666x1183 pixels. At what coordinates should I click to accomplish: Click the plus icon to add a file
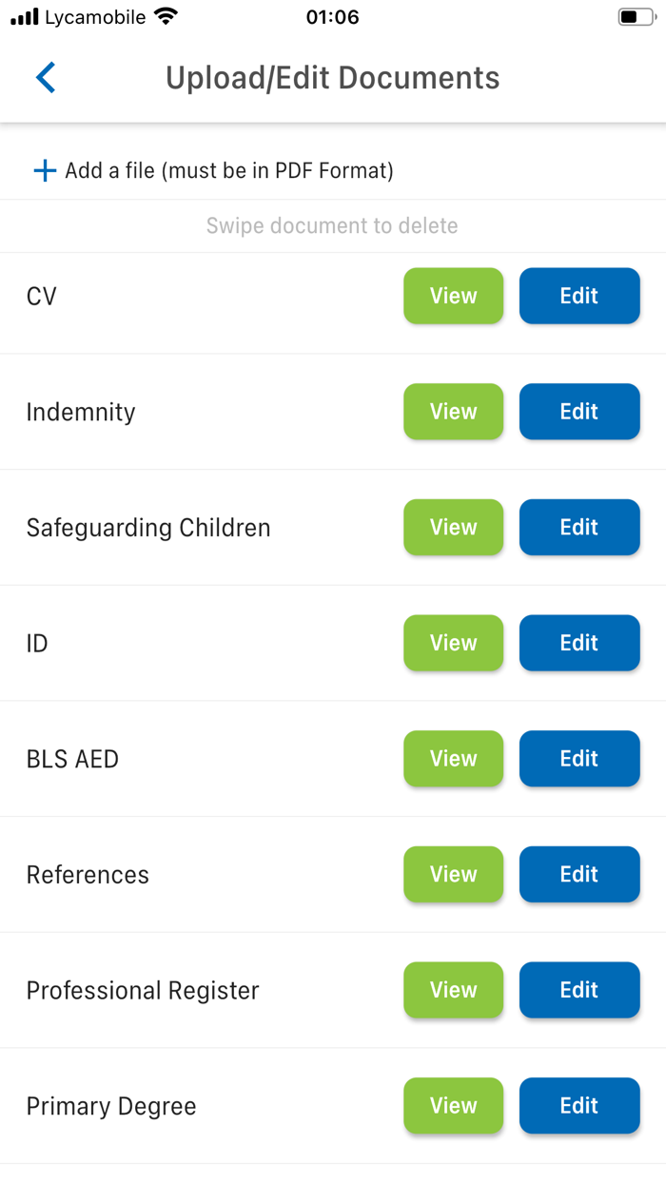pyautogui.click(x=44, y=169)
